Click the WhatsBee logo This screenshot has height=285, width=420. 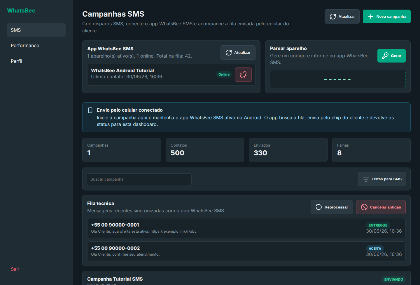click(21, 11)
